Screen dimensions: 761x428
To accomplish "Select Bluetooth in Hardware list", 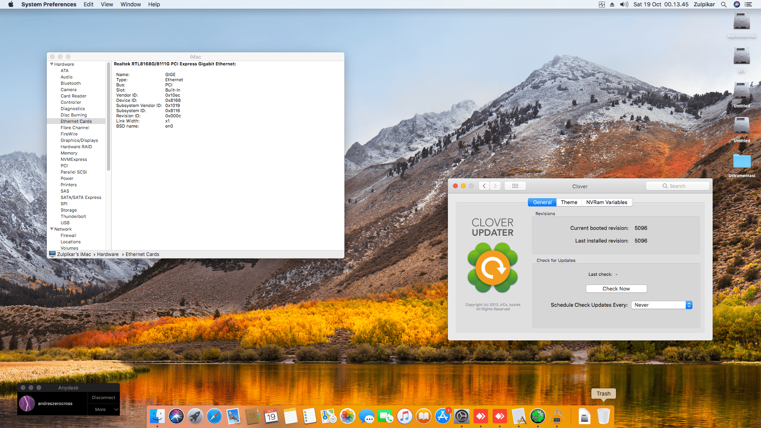I will pos(71,83).
